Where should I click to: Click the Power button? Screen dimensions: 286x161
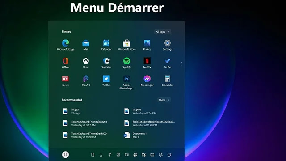169,155
